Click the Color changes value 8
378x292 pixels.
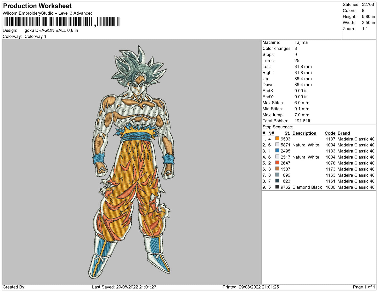(x=296, y=48)
